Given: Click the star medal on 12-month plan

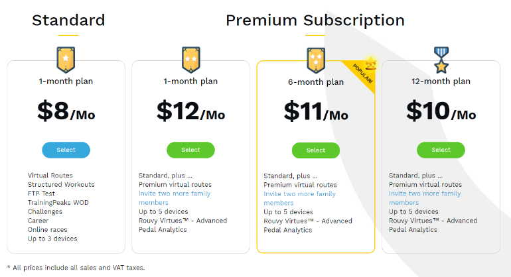Looking at the screenshot, I should point(441,60).
